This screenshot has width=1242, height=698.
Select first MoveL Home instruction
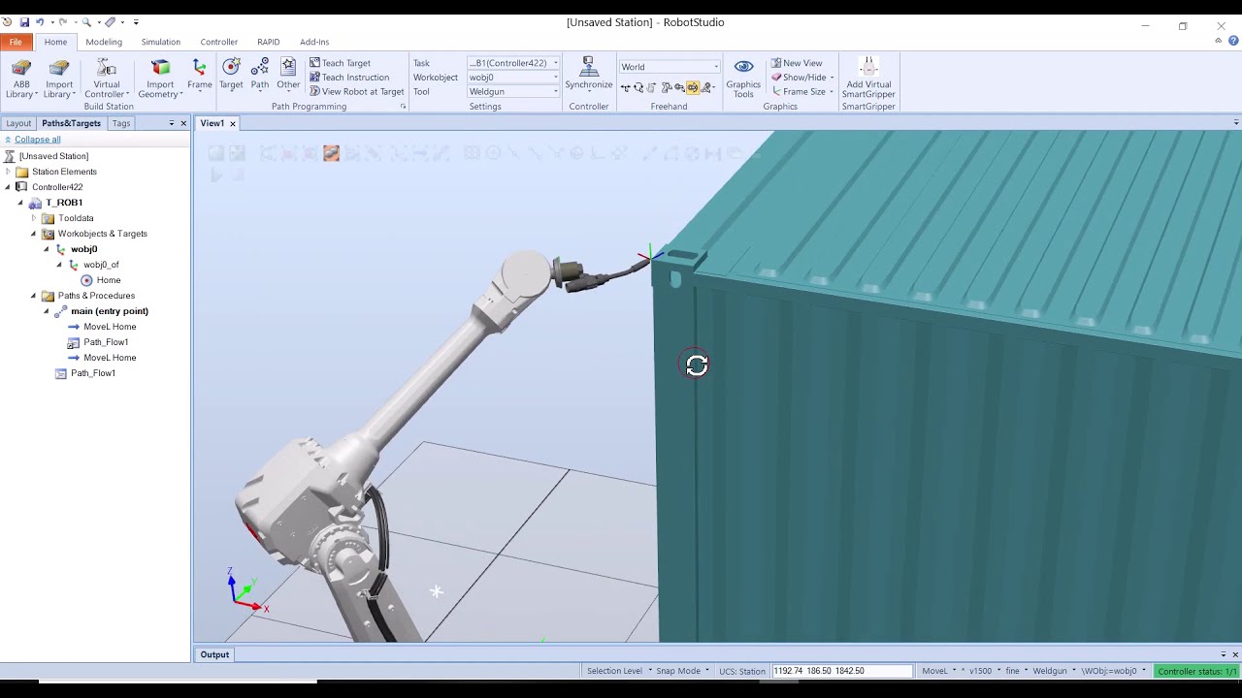coord(110,327)
